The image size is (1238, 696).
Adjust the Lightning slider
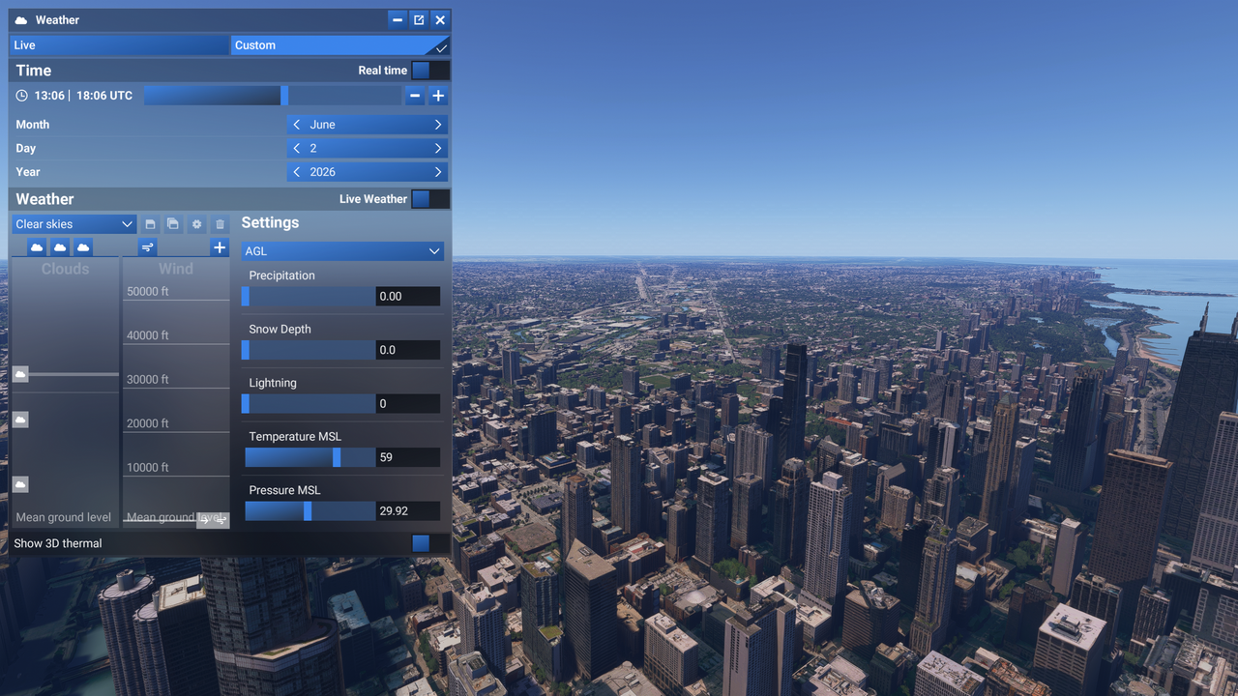tap(309, 404)
